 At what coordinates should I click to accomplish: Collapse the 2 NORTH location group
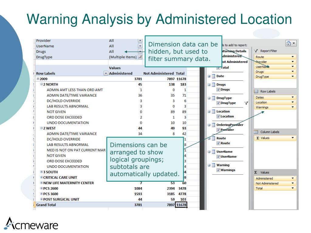point(41,84)
